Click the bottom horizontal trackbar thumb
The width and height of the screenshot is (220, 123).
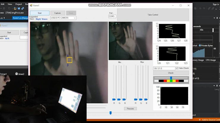coord(111,113)
